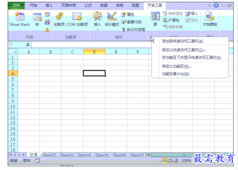Image resolution: width=238 pixels, height=170 pixels.
Task: Open Macro Security warning icon
Action: [47, 30]
